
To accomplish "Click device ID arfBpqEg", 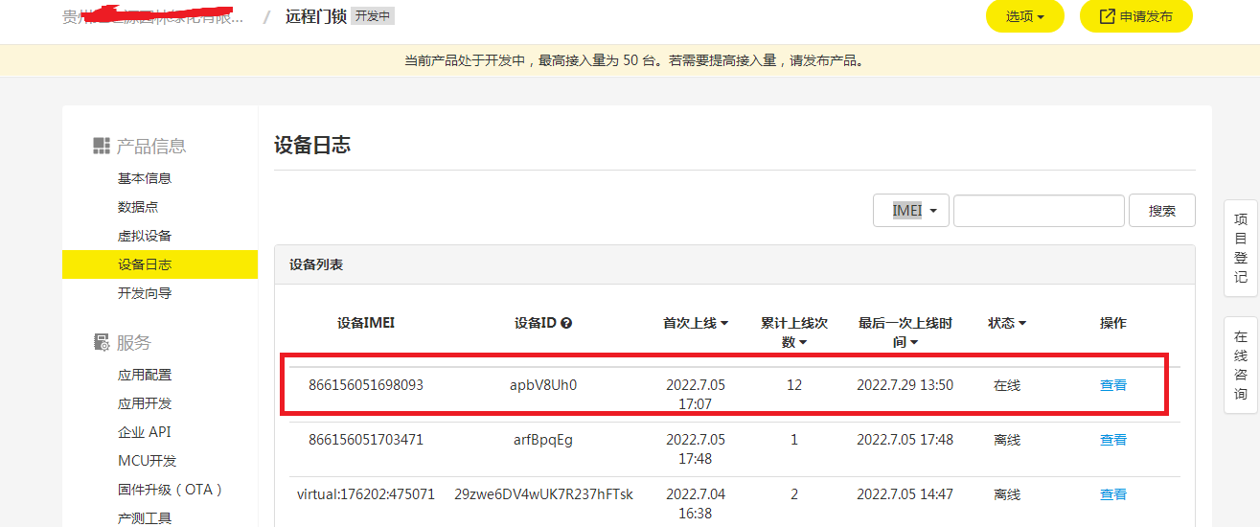I will coord(543,440).
